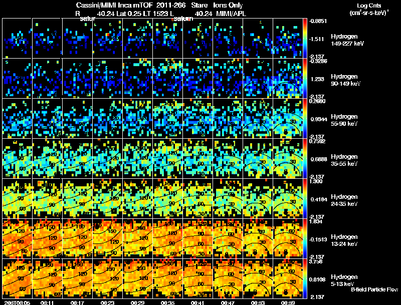
Task: Click the 06:17 time label
Action: click(77, 302)
